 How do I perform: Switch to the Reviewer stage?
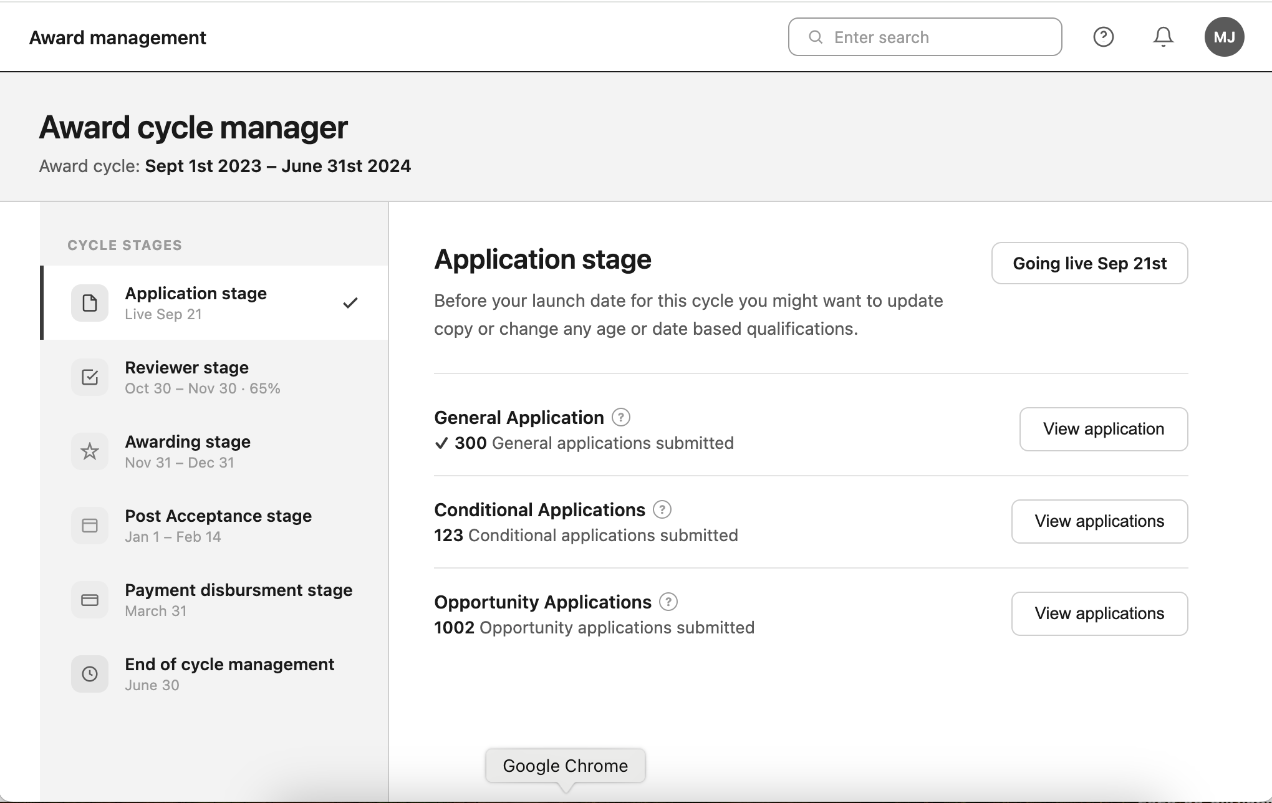pos(214,377)
